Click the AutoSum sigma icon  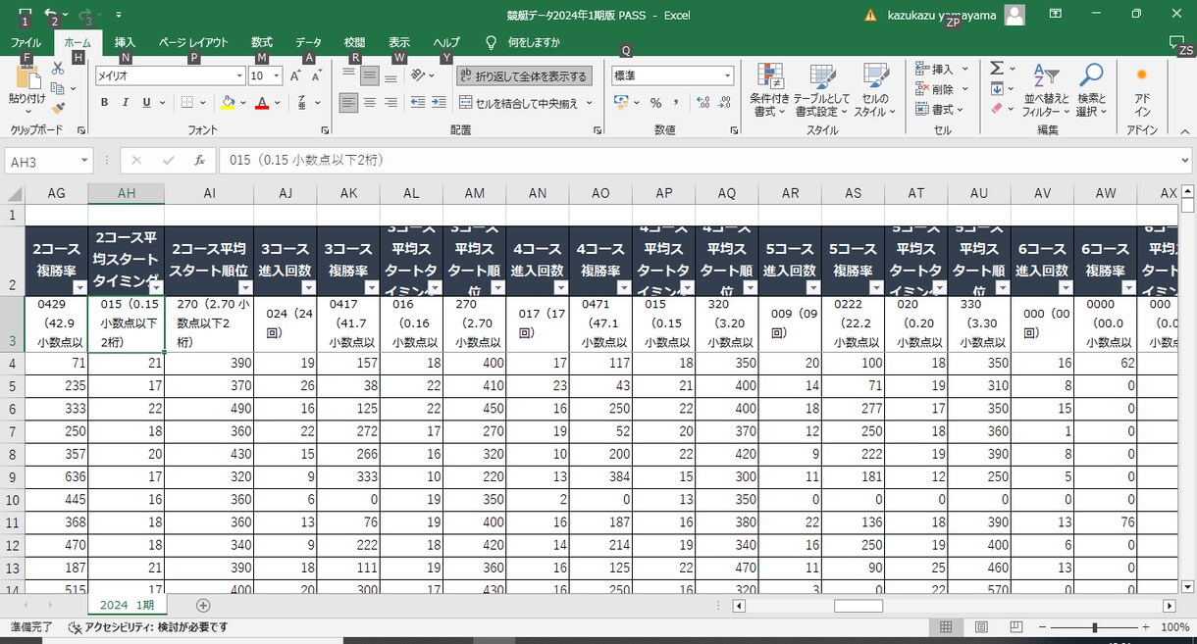click(997, 69)
